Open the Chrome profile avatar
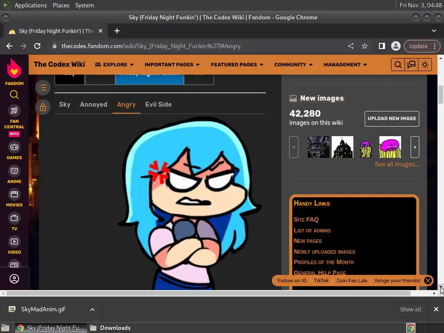This screenshot has height=333, width=444. click(x=395, y=46)
